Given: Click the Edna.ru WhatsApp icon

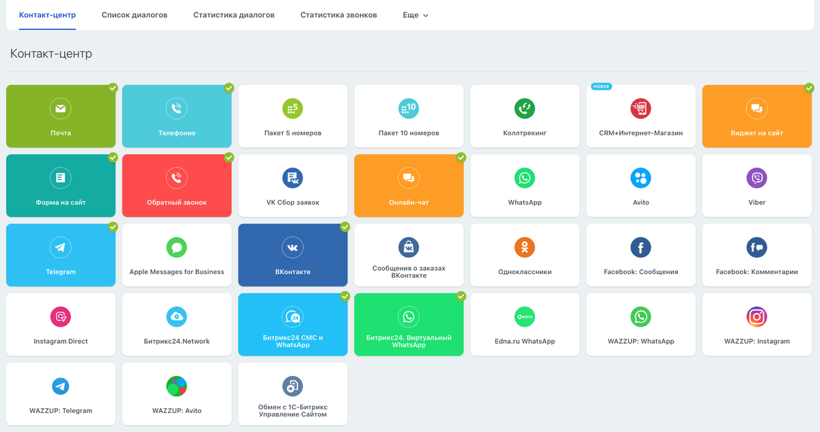Looking at the screenshot, I should 525,316.
